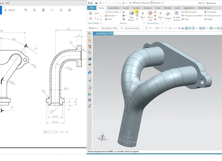Toggle the Snap to Midpoint option
222x161 pixels.
coord(193,28)
